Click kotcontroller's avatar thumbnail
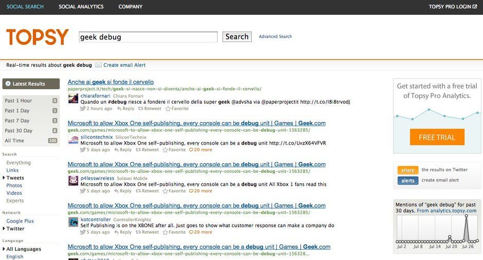 click(73, 222)
